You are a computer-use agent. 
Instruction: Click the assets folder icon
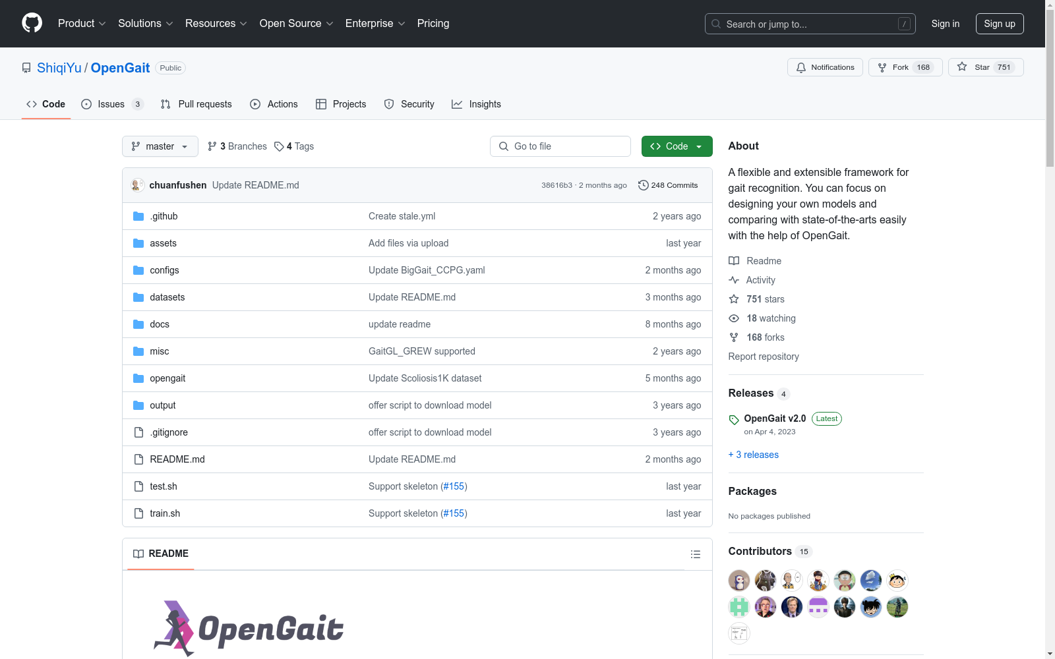[x=138, y=243]
